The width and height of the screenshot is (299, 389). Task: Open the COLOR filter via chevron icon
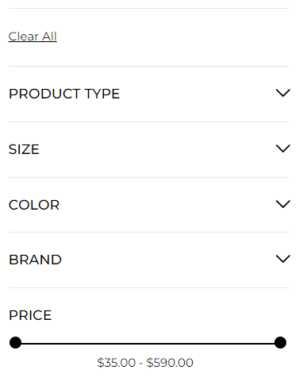click(283, 204)
